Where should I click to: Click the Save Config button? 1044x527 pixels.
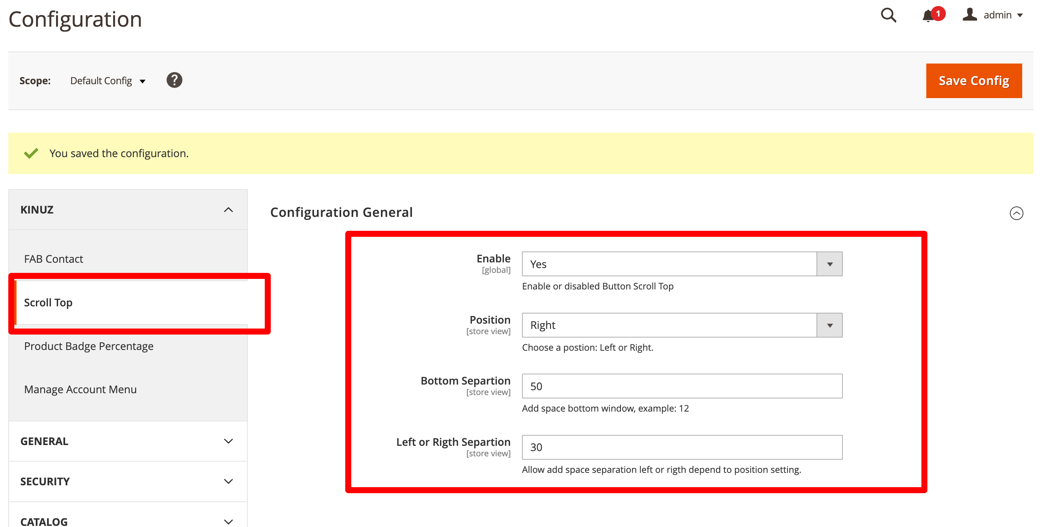coord(973,80)
